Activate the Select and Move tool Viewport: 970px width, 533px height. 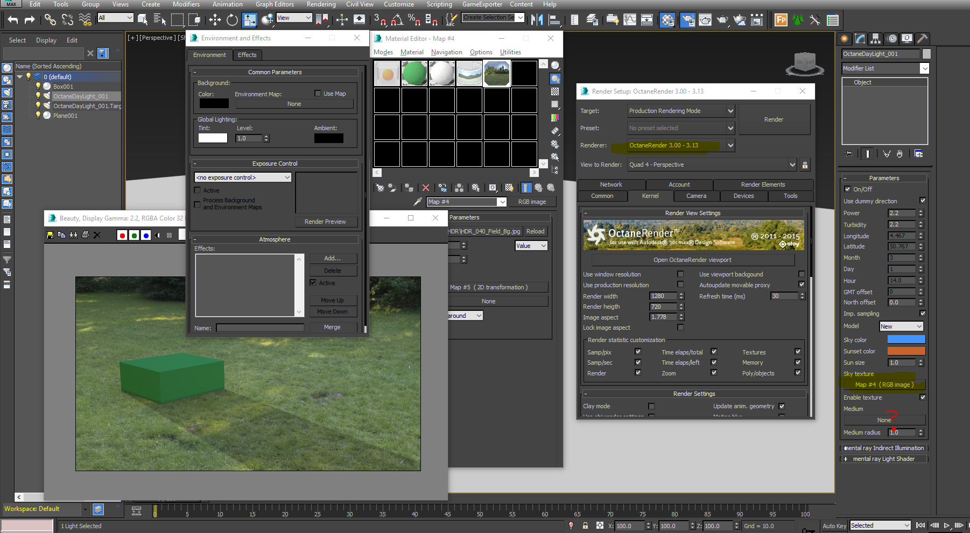(215, 20)
